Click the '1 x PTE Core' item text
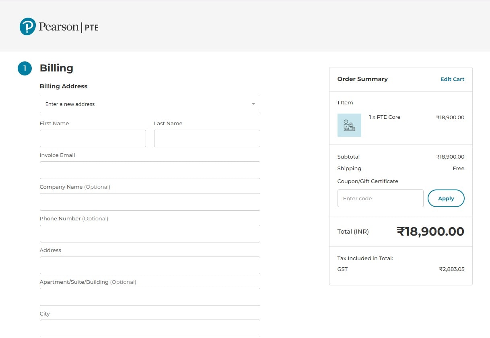The image size is (490, 338). pos(385,117)
